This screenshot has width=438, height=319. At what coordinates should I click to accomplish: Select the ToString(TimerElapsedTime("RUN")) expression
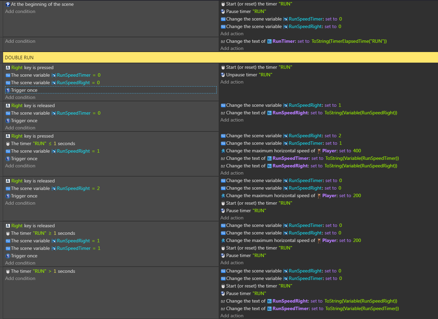[x=349, y=41]
